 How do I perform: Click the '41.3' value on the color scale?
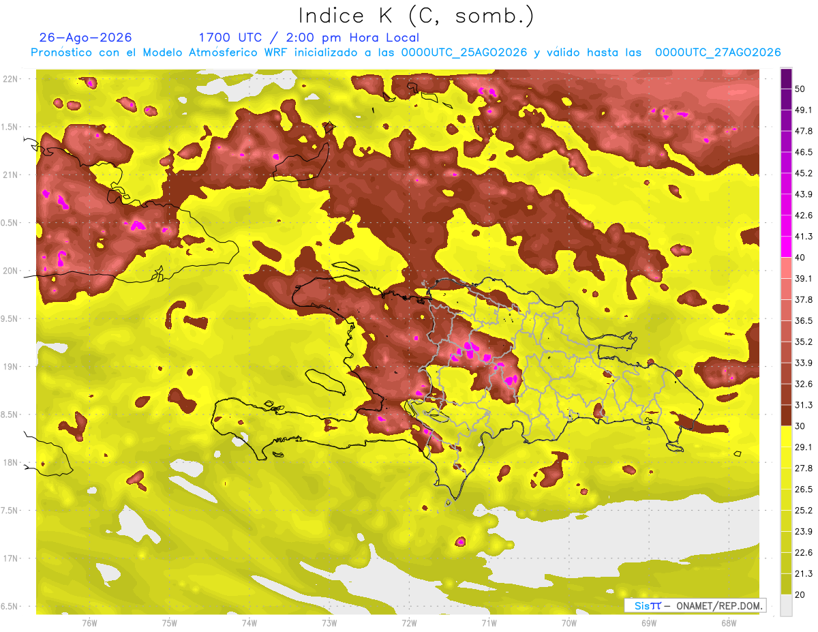803,237
